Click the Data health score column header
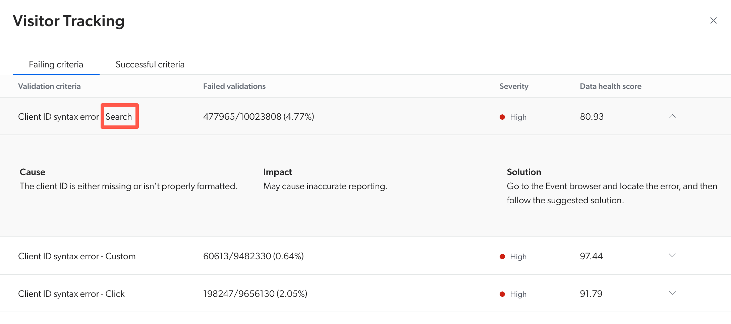 point(610,86)
